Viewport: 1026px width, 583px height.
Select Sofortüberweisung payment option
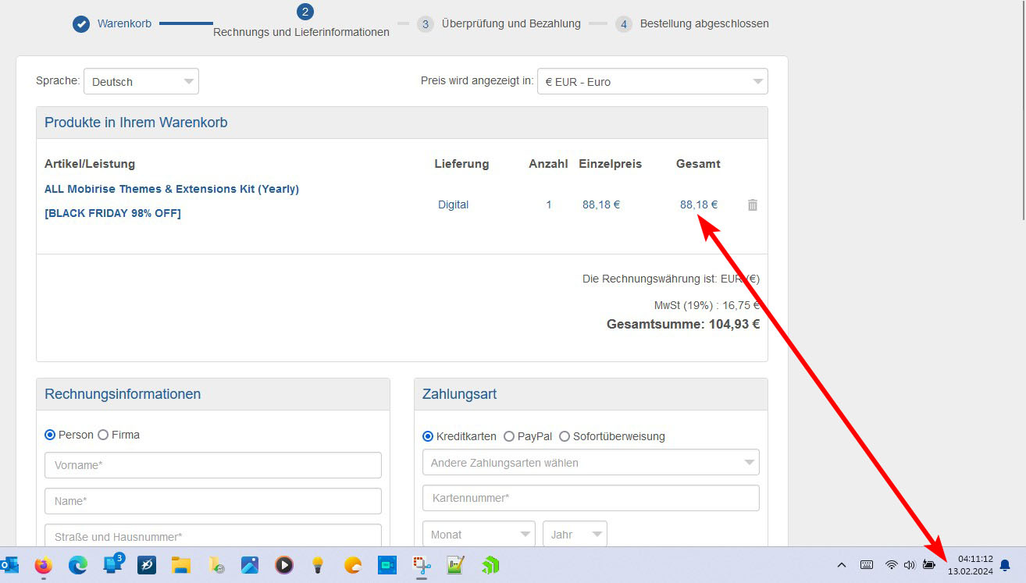coord(565,436)
